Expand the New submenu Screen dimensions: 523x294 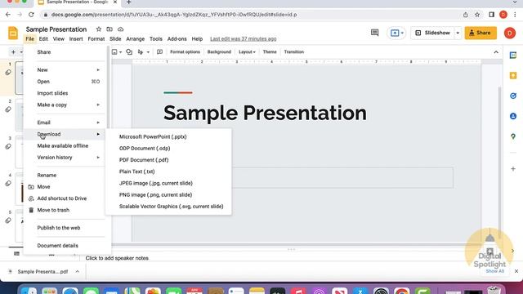click(98, 70)
